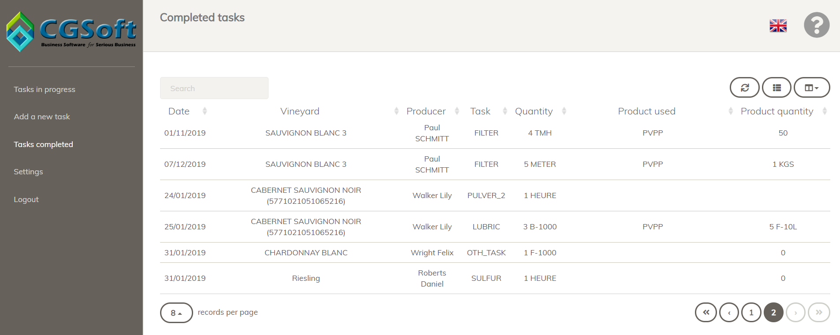Viewport: 840px width, 335px height.
Task: Click the 5 F-10L product quantity
Action: (x=783, y=227)
